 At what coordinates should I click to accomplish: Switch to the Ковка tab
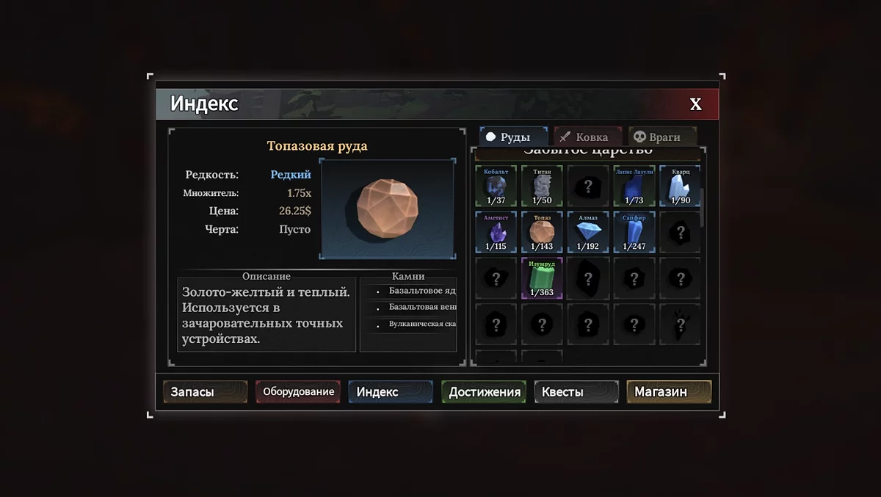tap(588, 137)
